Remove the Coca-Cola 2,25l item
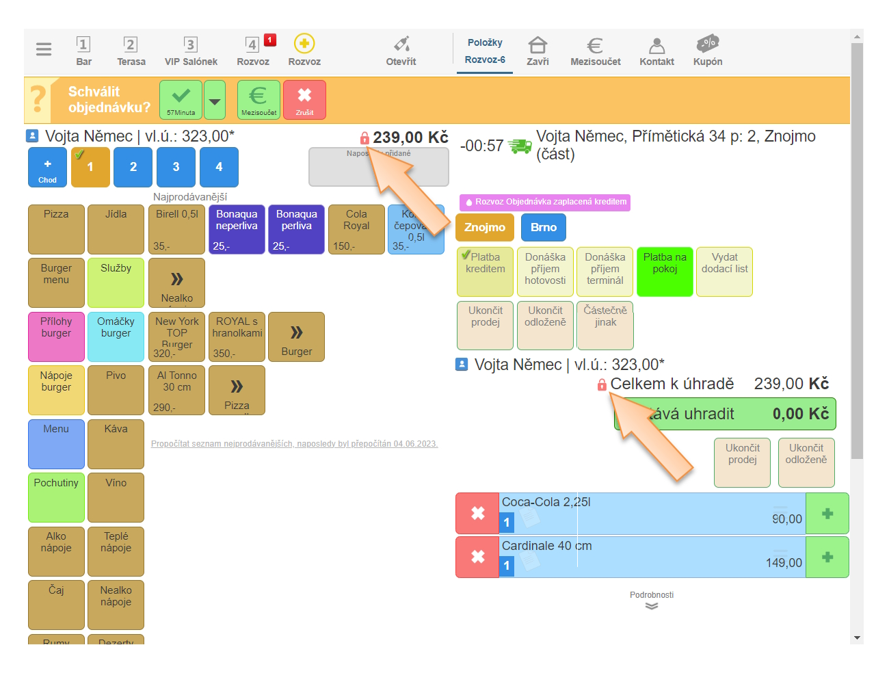The height and width of the screenshot is (684, 889). (477, 513)
